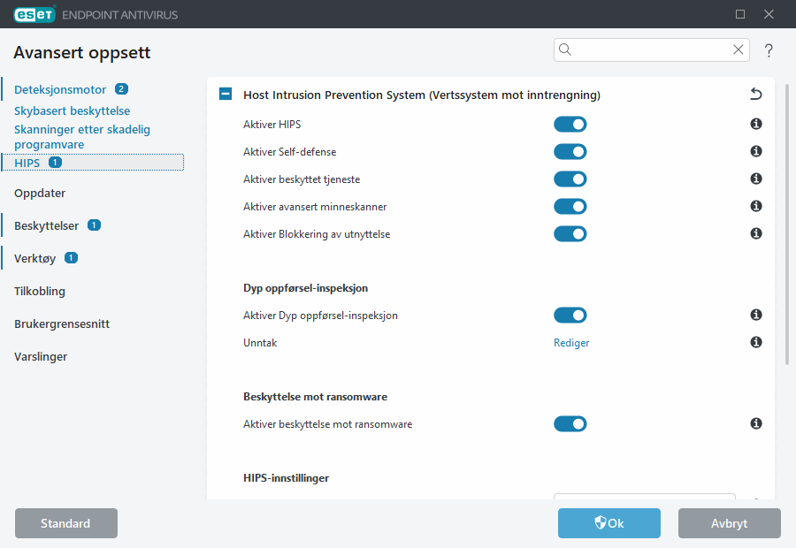Click the Avansert oppsett title
The height and width of the screenshot is (548, 796).
pyautogui.click(x=81, y=52)
